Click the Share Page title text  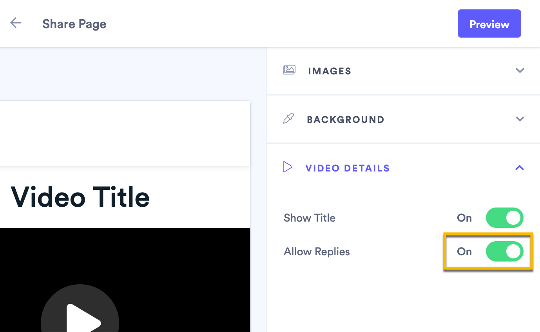point(74,24)
